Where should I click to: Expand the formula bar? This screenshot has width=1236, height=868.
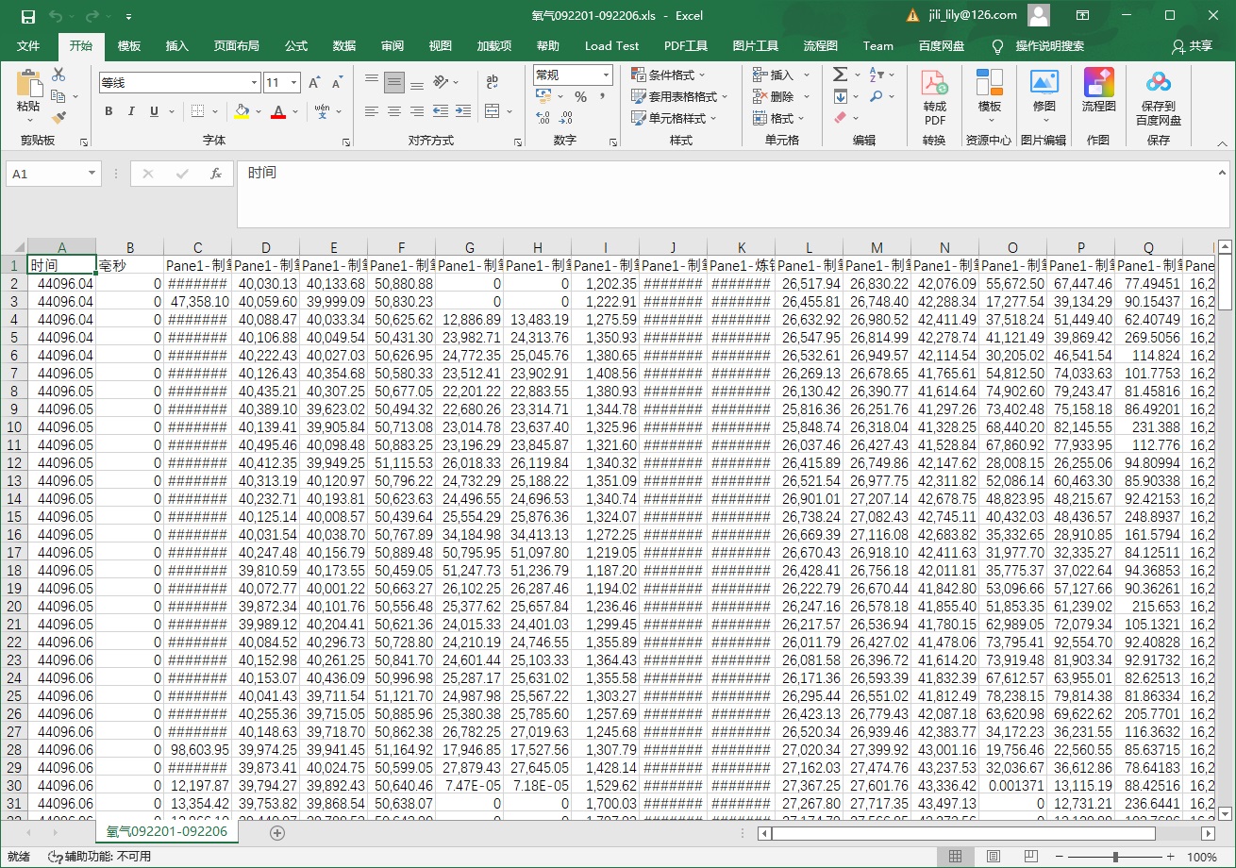pyautogui.click(x=1223, y=172)
